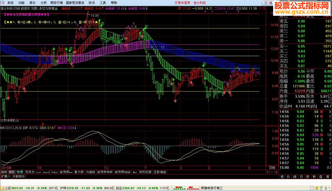The width and height of the screenshot is (332, 191).
Task: Click the 换手 3.59% value
Action: pyautogui.click(x=300, y=96)
